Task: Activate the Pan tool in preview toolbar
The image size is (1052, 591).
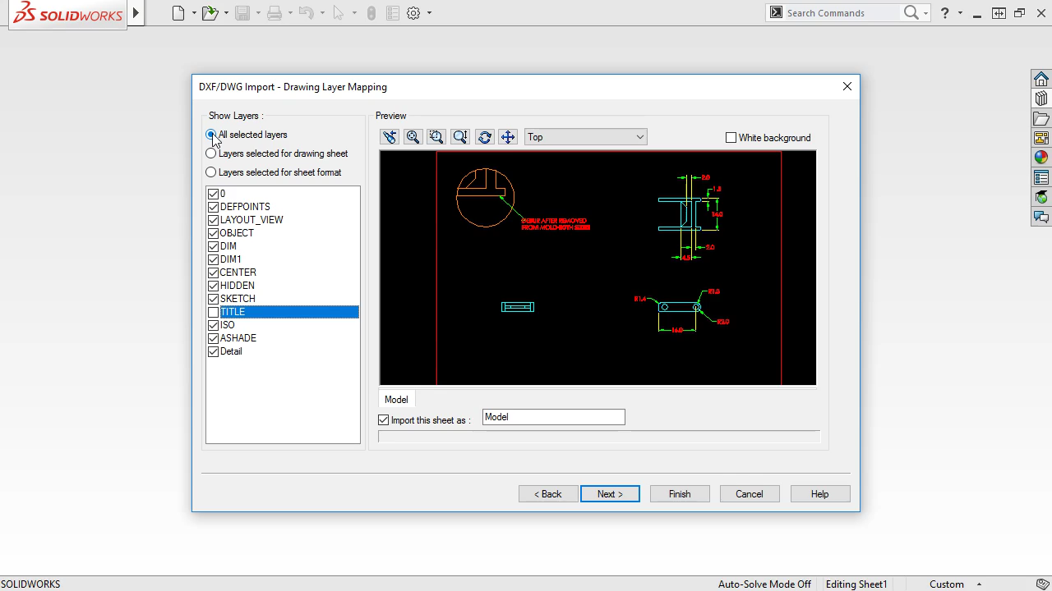Action: pyautogui.click(x=507, y=136)
